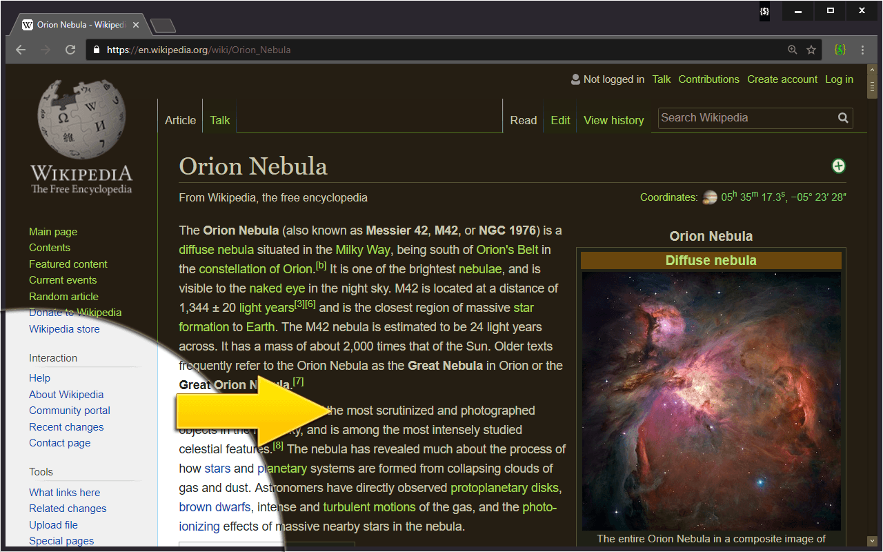
Task: Open Contact page
Action: click(59, 443)
